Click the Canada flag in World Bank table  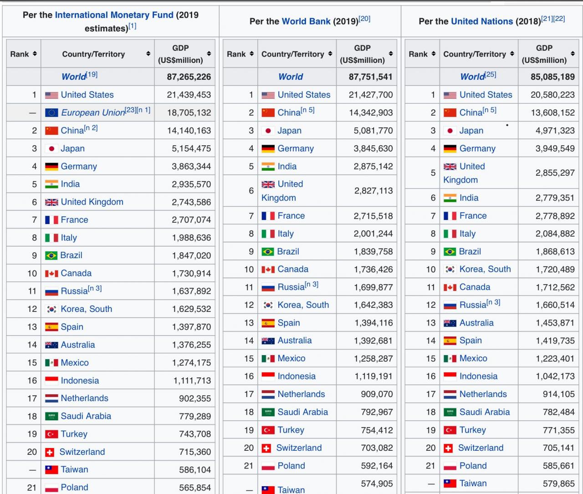[x=268, y=270]
